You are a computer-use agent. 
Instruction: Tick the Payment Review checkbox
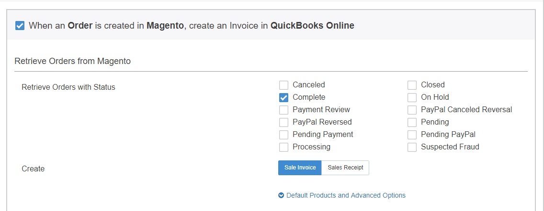tap(284, 110)
